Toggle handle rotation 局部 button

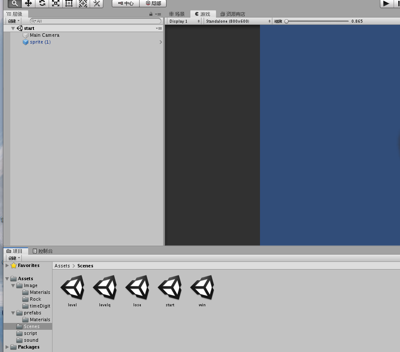[153, 3]
